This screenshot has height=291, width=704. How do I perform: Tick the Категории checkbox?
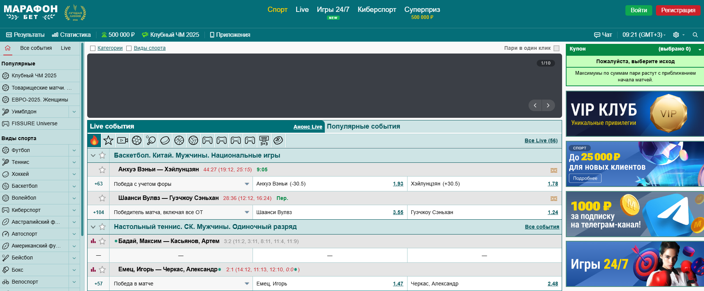click(93, 48)
